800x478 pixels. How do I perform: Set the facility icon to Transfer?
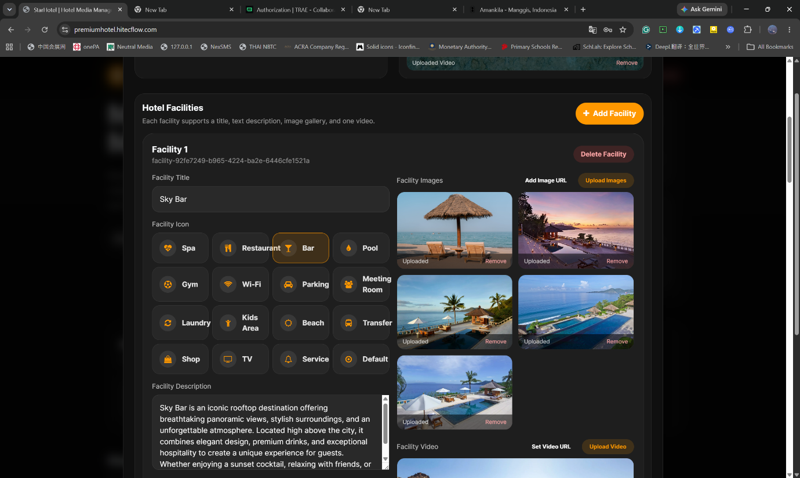(x=361, y=323)
